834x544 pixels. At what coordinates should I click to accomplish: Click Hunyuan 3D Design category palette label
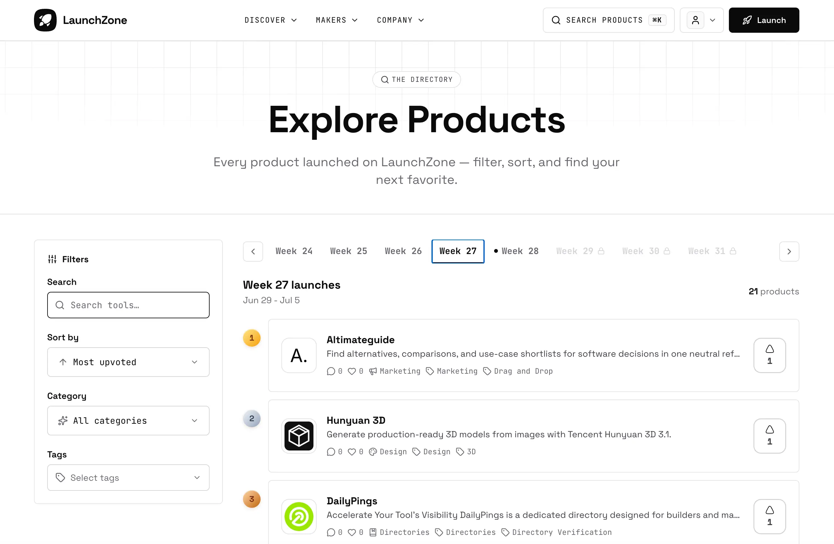(387, 452)
